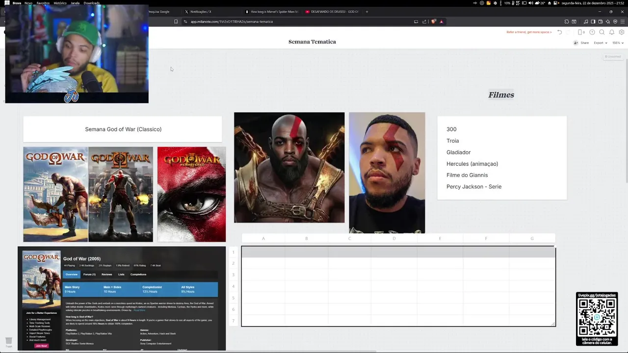
Task: Click the 300 entry in film list
Action: [451, 129]
